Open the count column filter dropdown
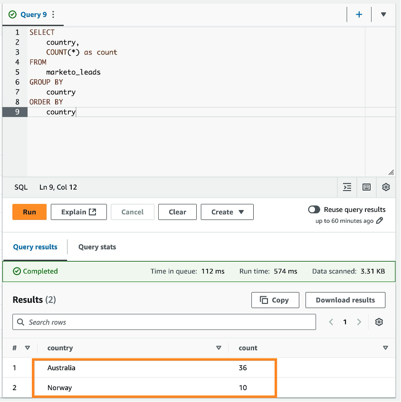The height and width of the screenshot is (402, 401). (385, 347)
